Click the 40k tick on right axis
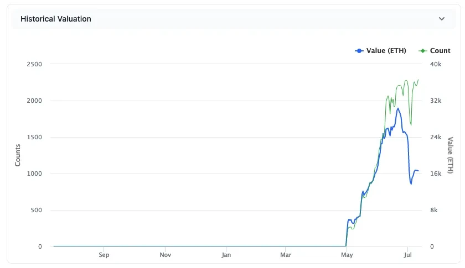 436,64
